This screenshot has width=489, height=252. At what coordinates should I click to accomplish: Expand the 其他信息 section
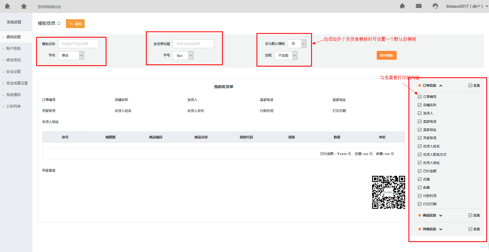(441, 229)
